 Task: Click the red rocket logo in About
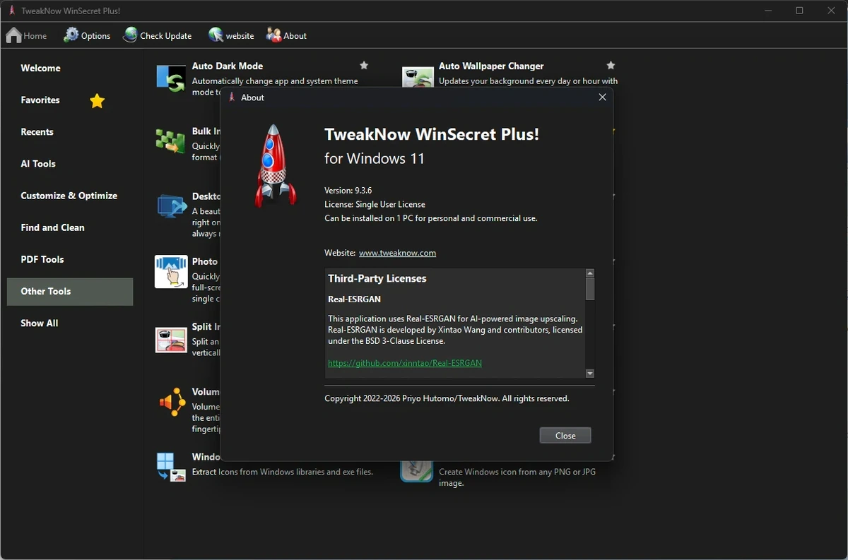275,166
